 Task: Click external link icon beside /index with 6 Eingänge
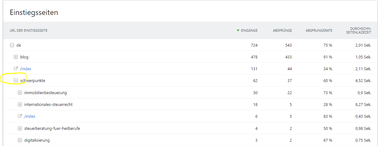click(20, 116)
